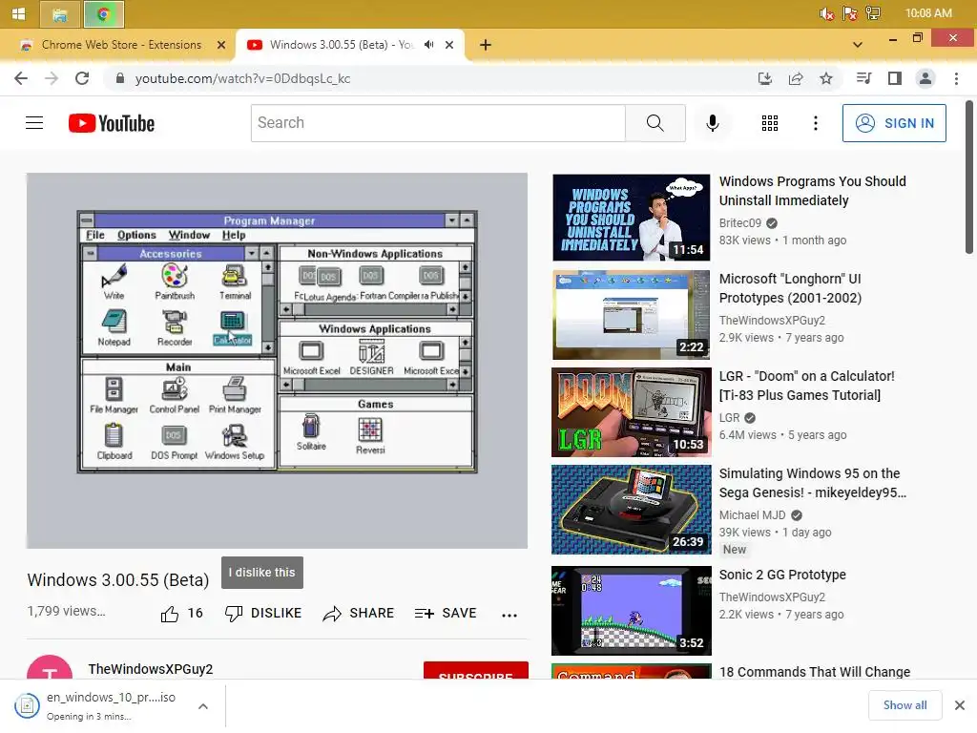This screenshot has width=977, height=733.
Task: Open Chrome's three-dot customize menu
Action: coord(956,78)
